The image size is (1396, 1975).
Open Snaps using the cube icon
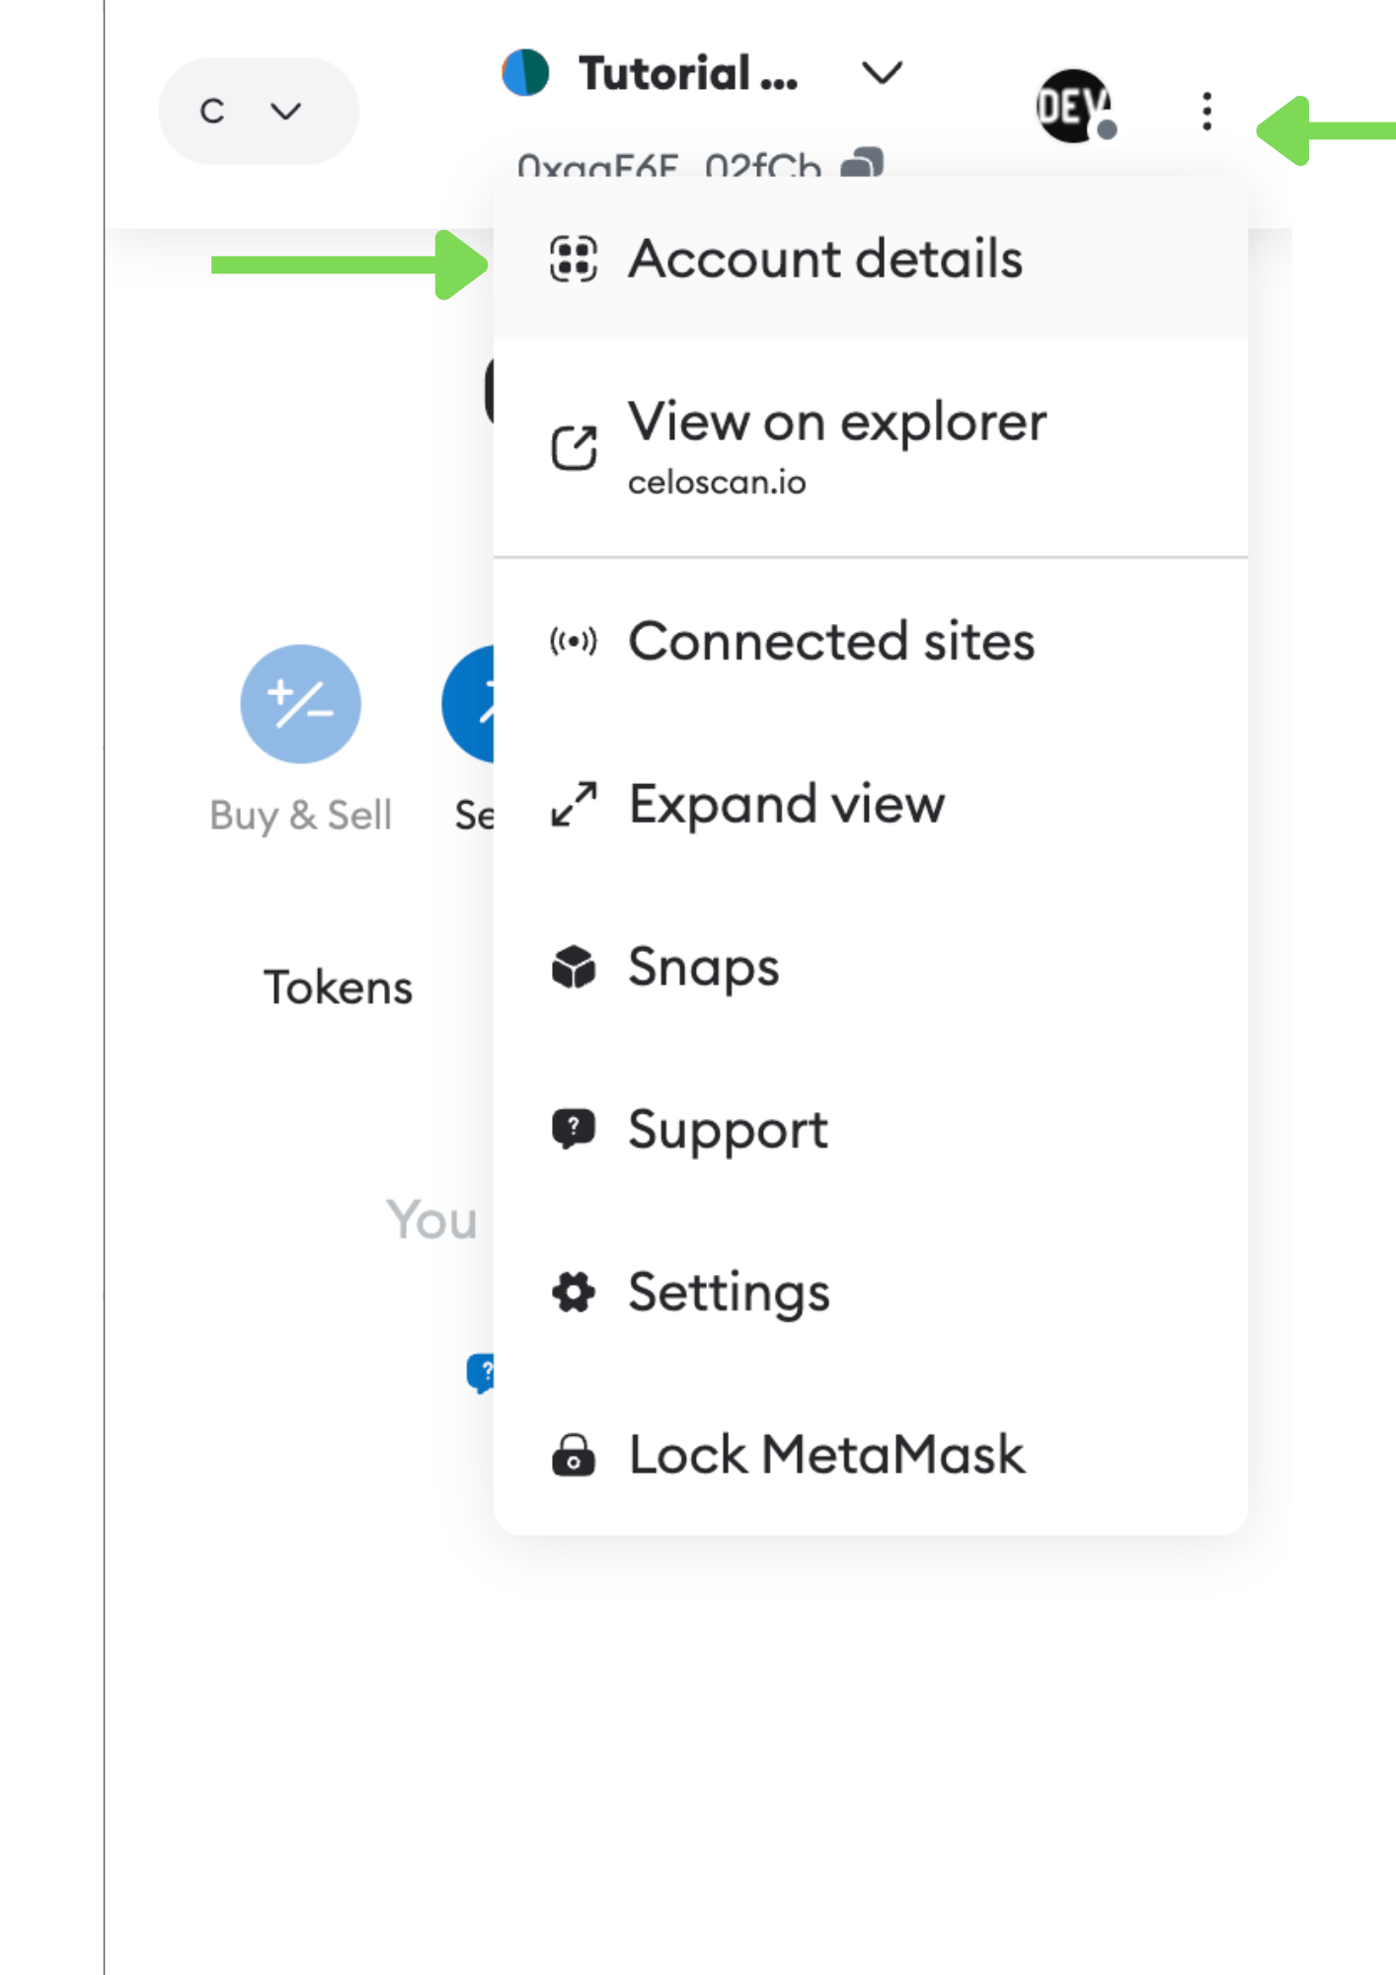(574, 968)
